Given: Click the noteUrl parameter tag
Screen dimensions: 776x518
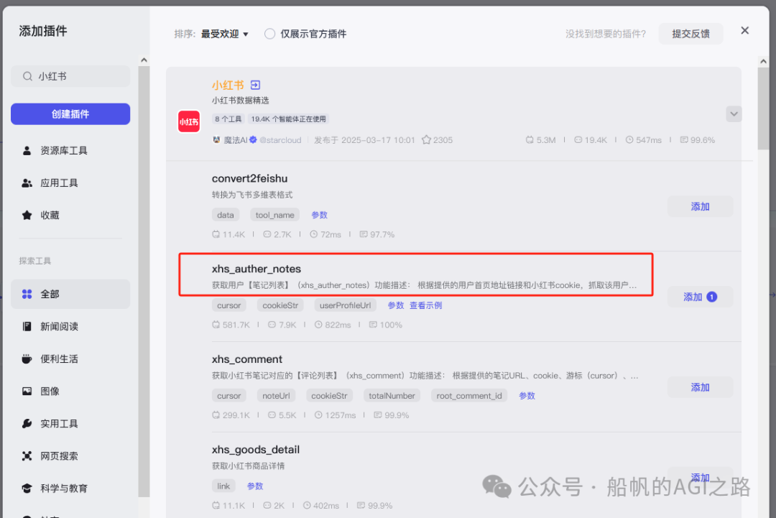Looking at the screenshot, I should pyautogui.click(x=276, y=396).
